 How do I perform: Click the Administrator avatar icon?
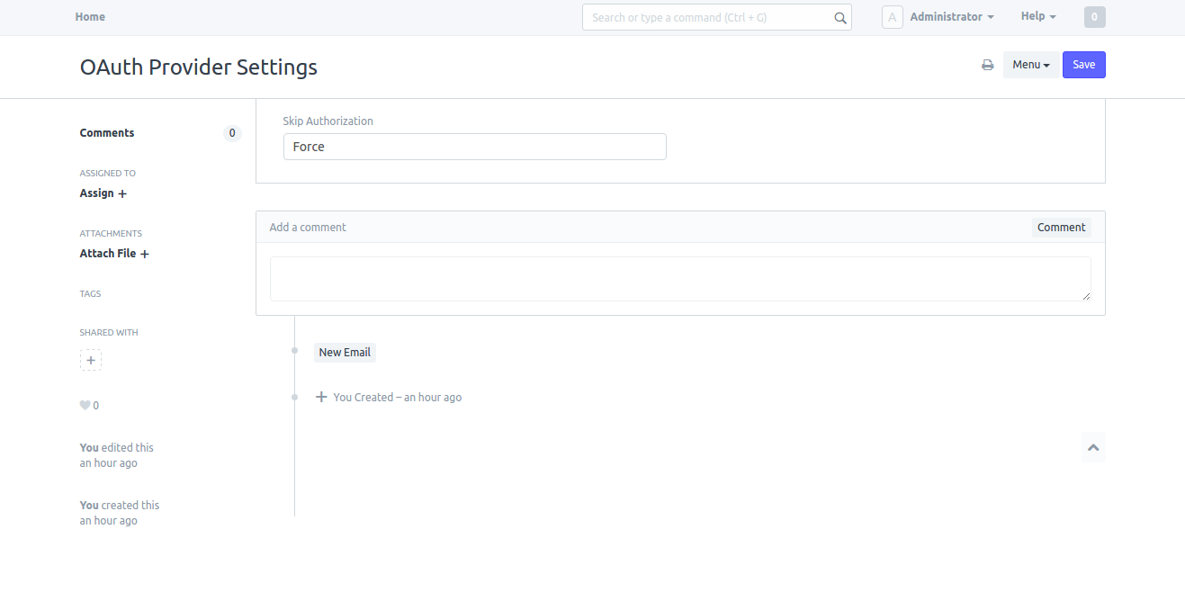(x=892, y=17)
